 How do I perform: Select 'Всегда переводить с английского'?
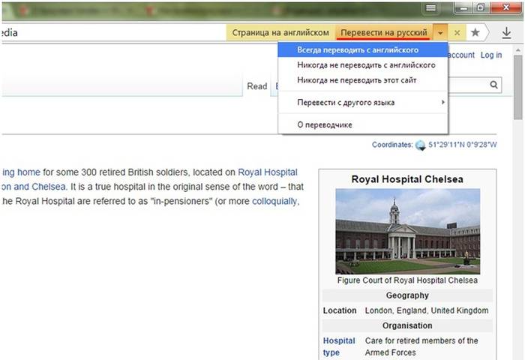point(357,50)
